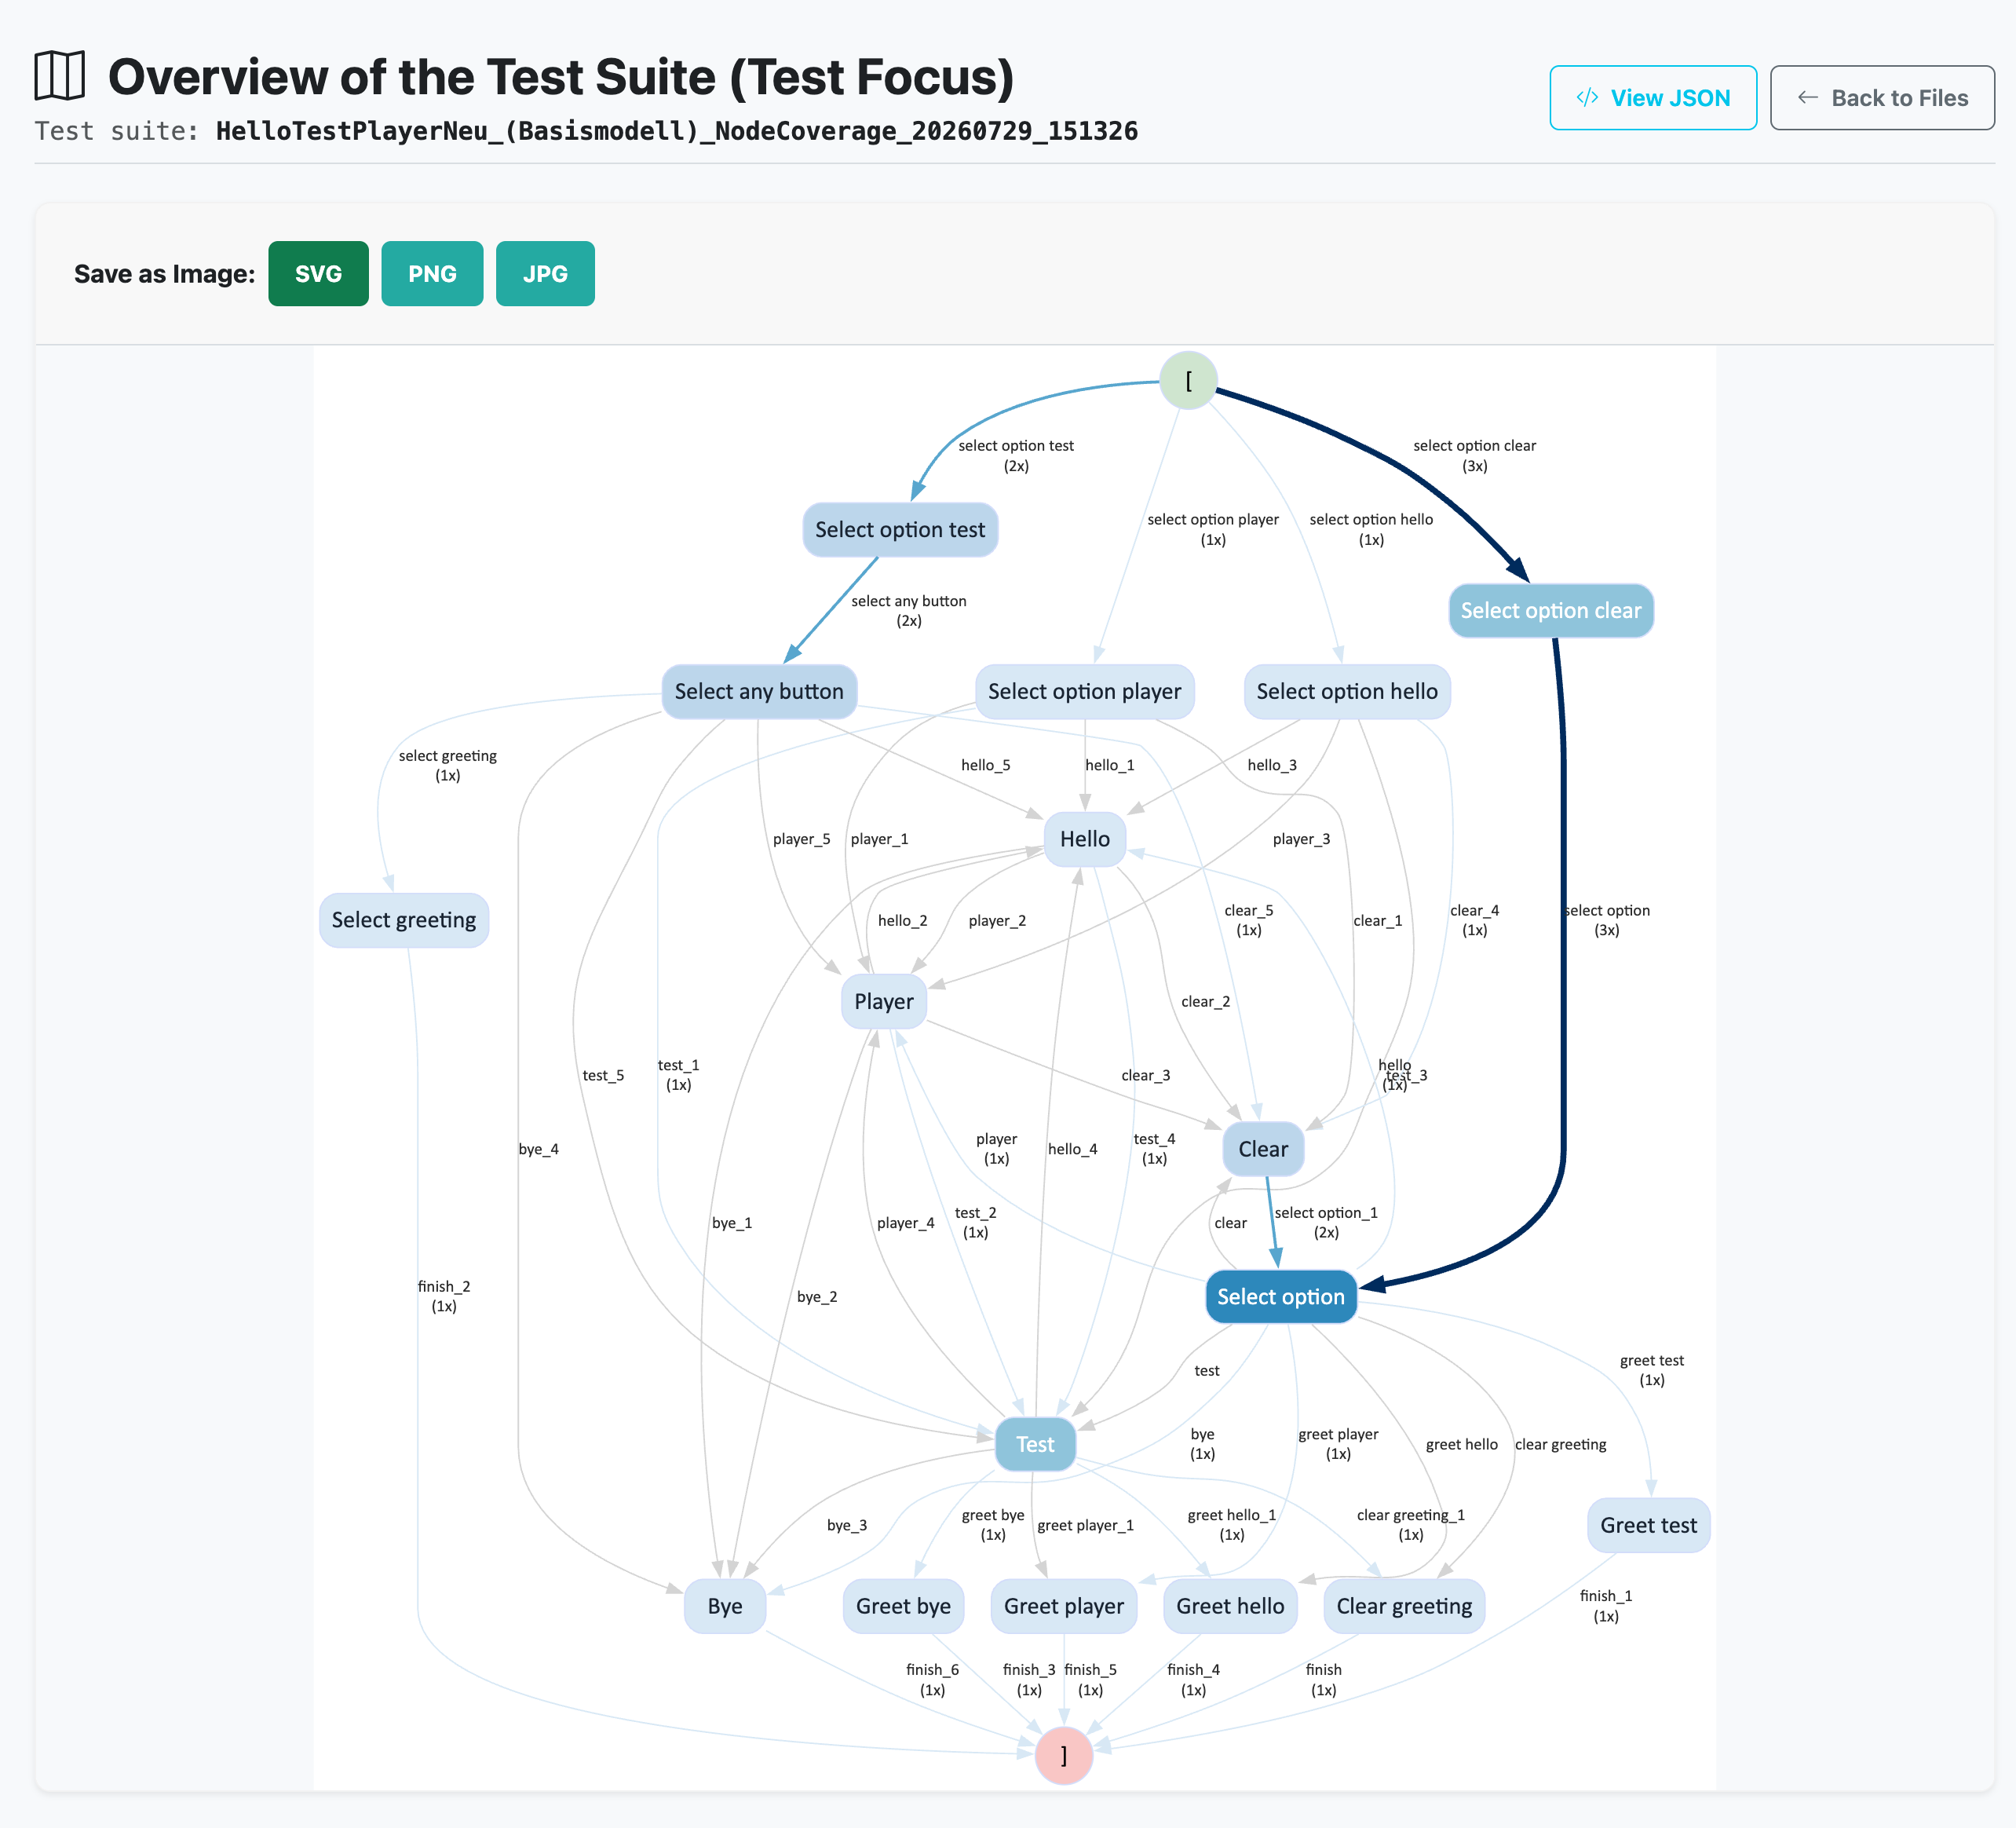The image size is (2016, 1828).
Task: Click the "Greet test" node
Action: coord(1649,1525)
